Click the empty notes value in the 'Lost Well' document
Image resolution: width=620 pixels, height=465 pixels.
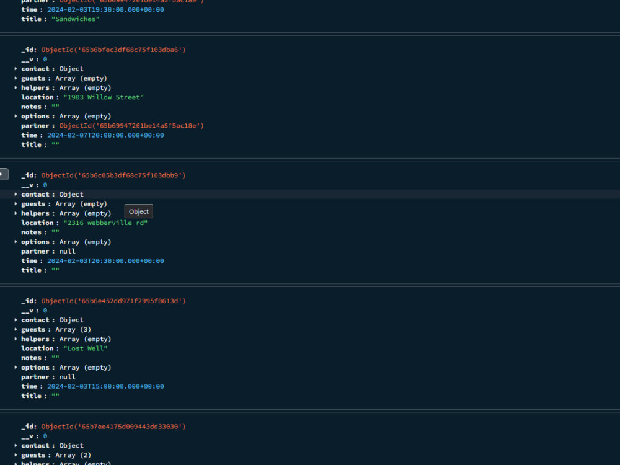(55, 358)
